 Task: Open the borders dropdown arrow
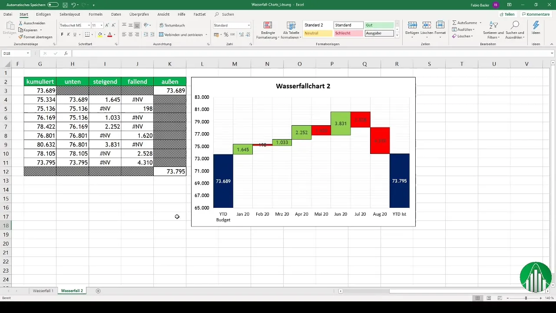pos(93,34)
